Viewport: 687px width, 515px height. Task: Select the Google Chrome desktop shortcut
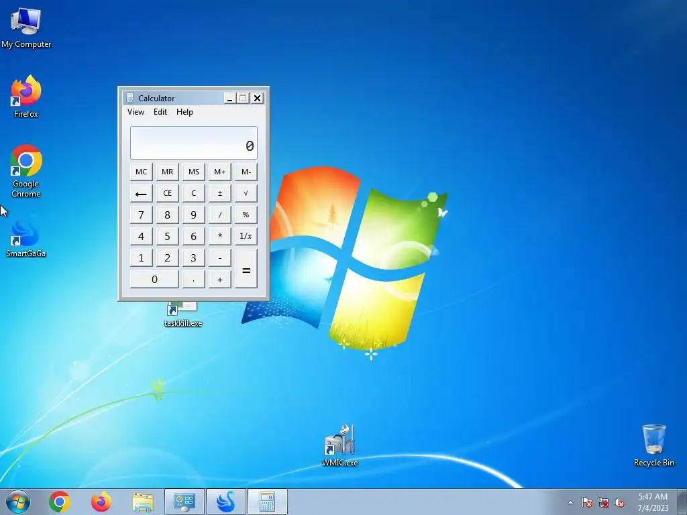(x=26, y=171)
